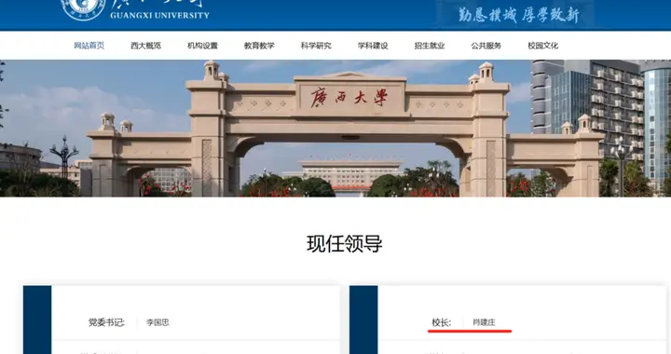Go to 公共服务 navigation item
The height and width of the screenshot is (354, 671).
[486, 46]
